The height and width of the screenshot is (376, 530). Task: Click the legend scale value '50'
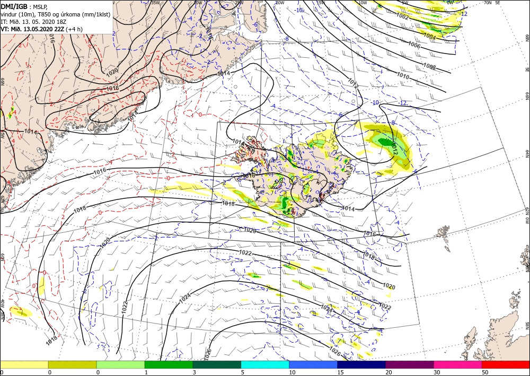coord(485,372)
